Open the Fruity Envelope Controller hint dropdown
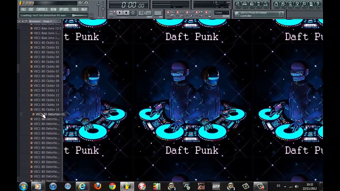340x191 pixels. point(276,14)
